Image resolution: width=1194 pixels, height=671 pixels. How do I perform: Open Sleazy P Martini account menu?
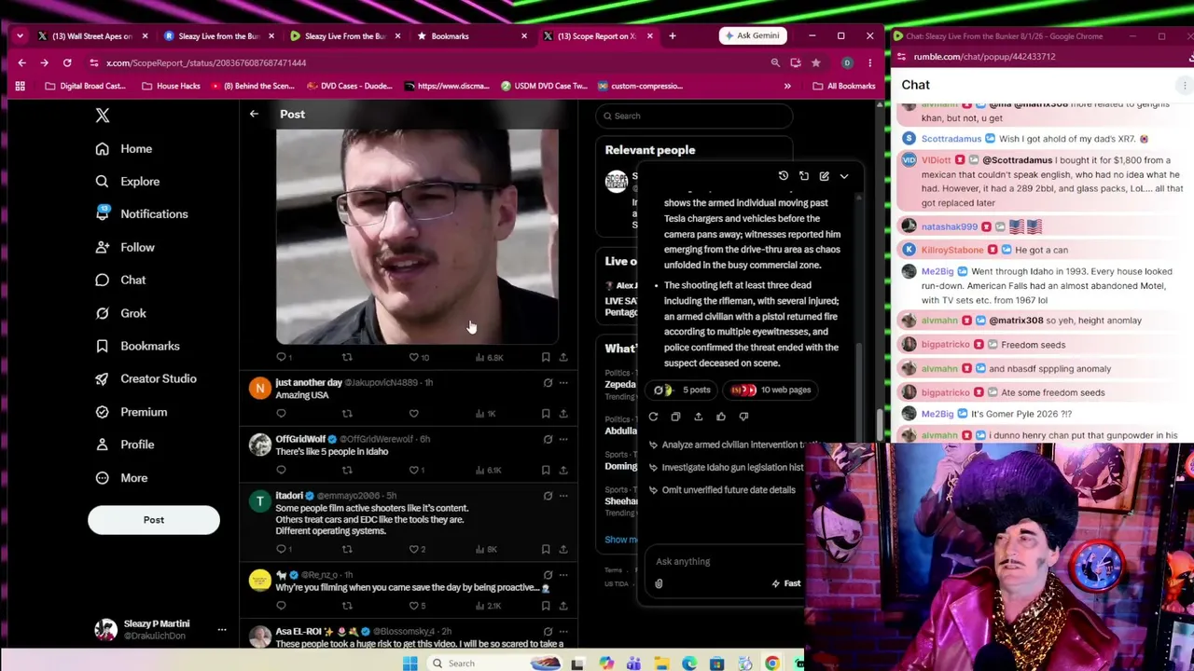pos(160,630)
